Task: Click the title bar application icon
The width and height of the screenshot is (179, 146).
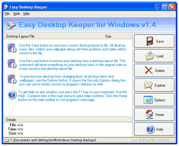Action: click(6, 7)
